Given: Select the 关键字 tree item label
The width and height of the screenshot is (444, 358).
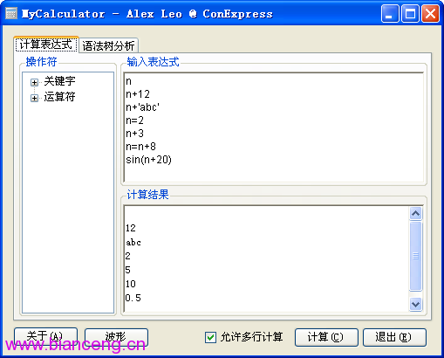Looking at the screenshot, I should (59, 81).
